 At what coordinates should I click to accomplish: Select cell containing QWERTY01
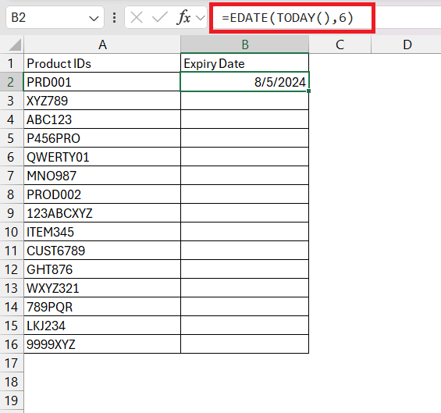pos(102,157)
